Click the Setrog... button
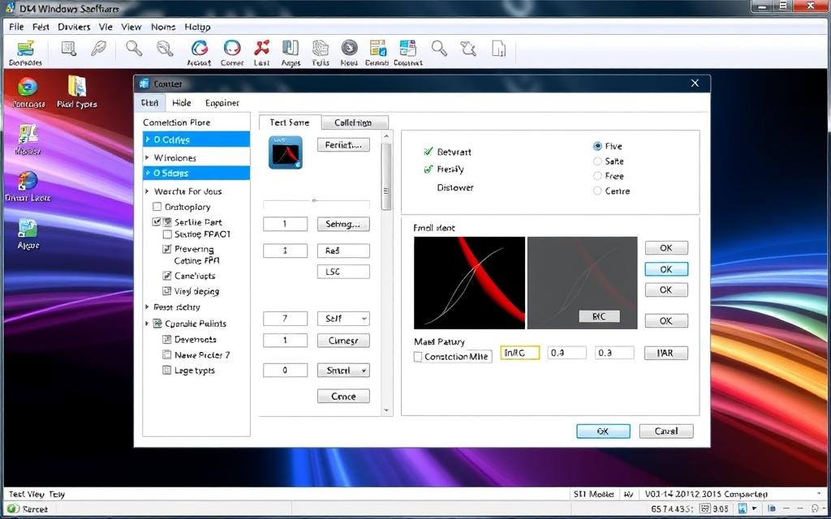This screenshot has width=831, height=519. pos(343,224)
